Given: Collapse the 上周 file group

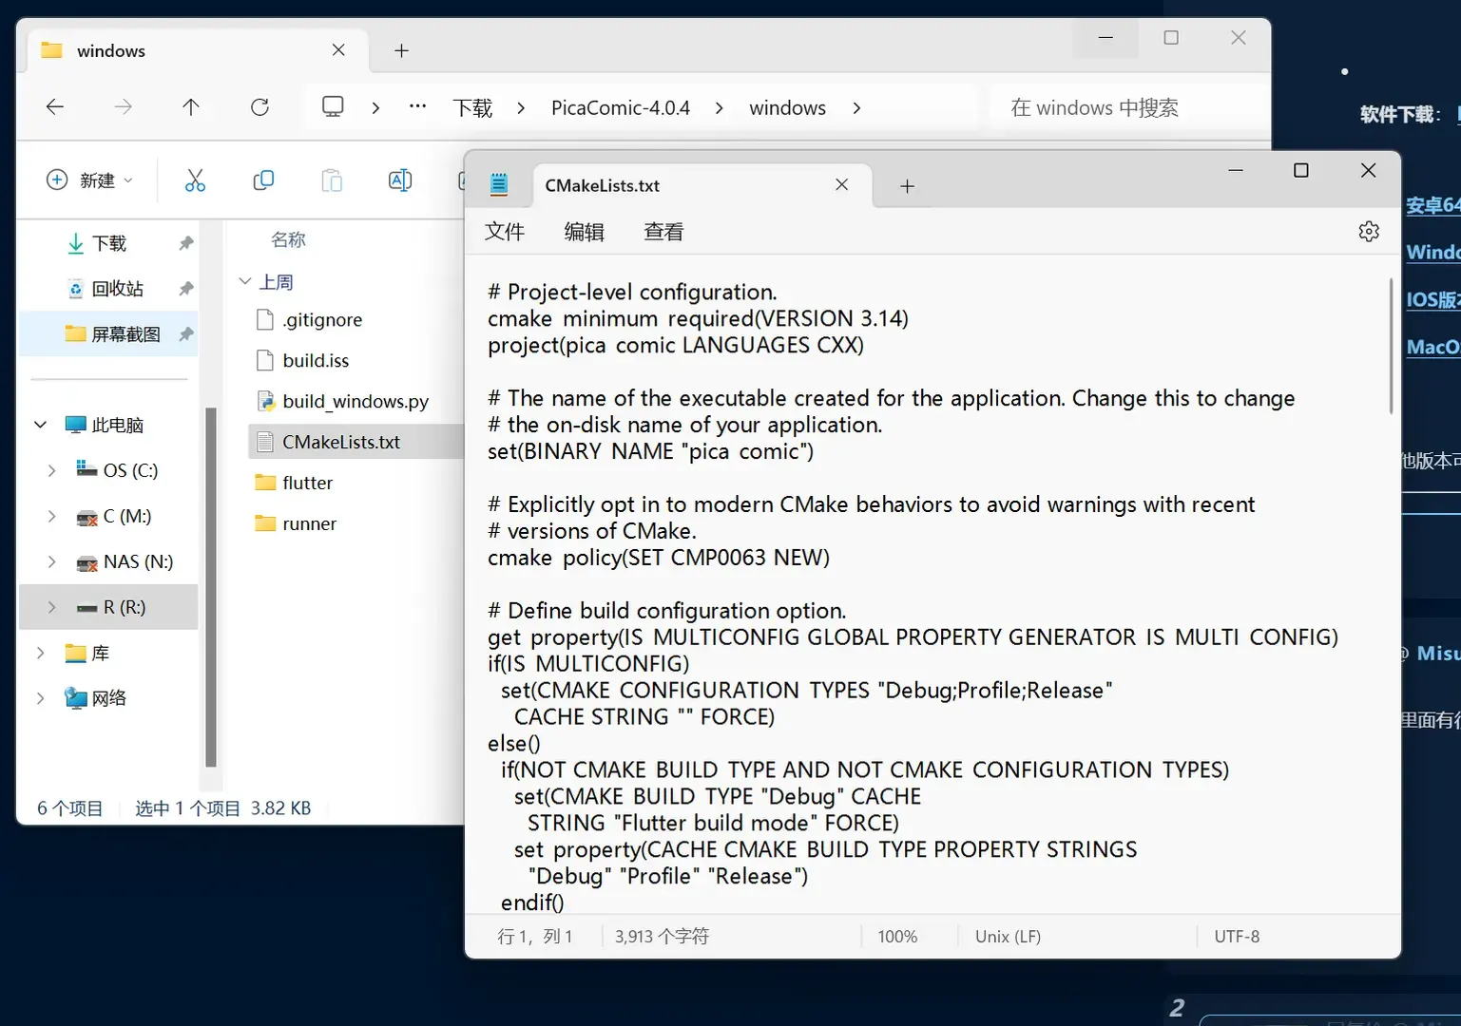Looking at the screenshot, I should [245, 281].
